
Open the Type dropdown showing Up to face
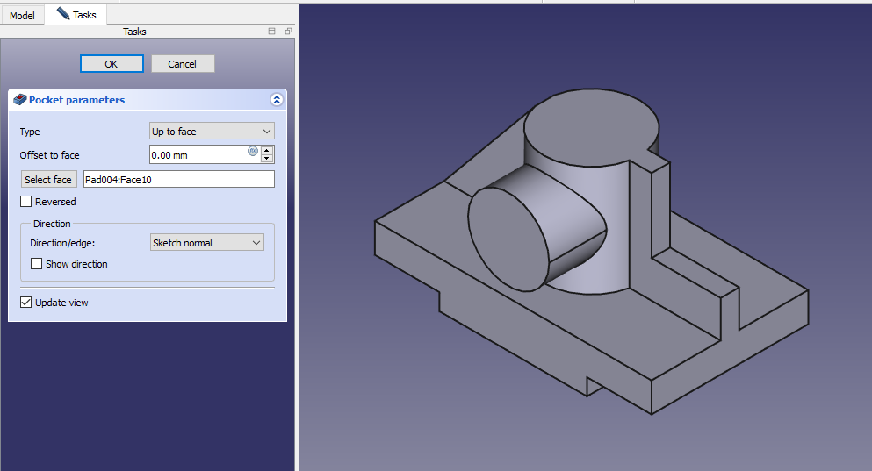(x=212, y=132)
